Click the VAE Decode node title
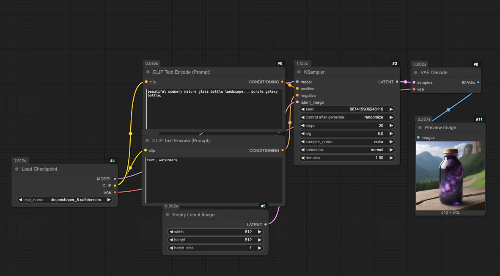500x276 pixels. [434, 72]
